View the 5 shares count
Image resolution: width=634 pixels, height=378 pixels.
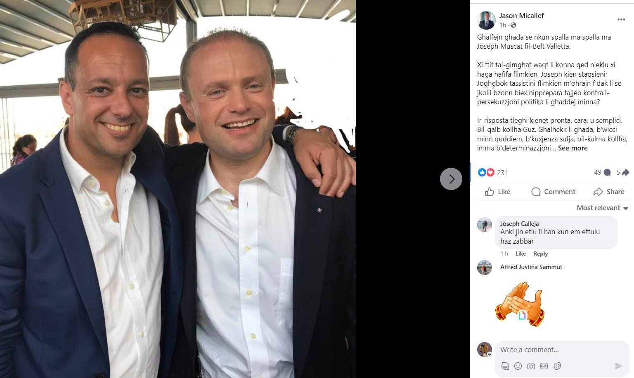622,172
